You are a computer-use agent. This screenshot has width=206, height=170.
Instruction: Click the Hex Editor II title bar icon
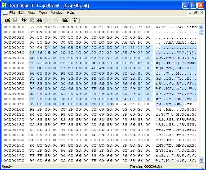coord(4,5)
